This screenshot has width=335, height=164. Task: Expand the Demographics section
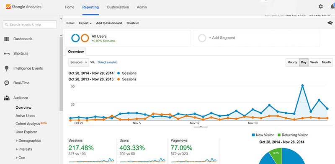click(28, 141)
